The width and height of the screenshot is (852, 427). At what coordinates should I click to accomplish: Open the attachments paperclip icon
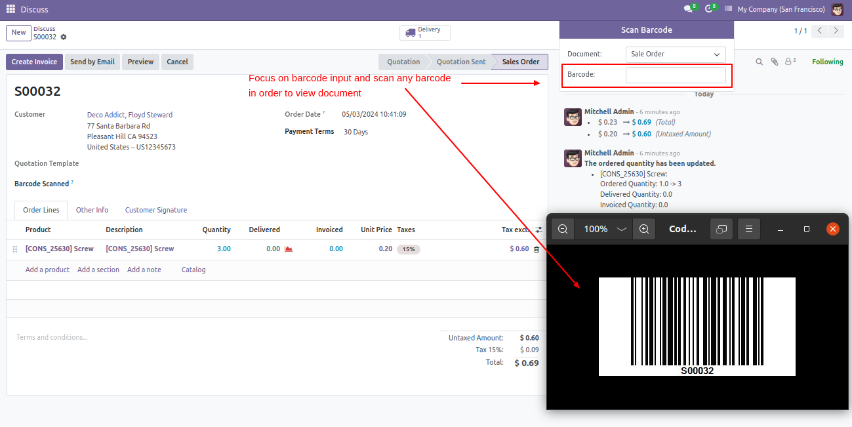coord(775,62)
